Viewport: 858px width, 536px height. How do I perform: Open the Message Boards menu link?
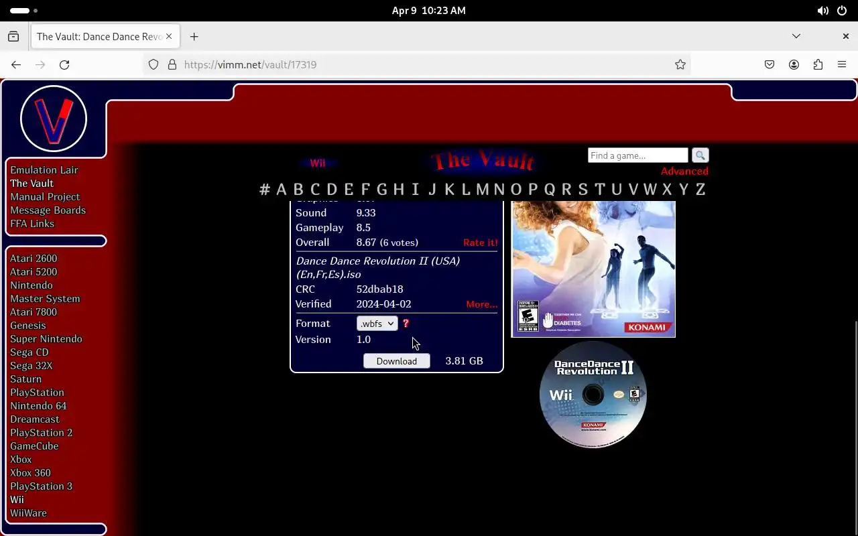48,210
